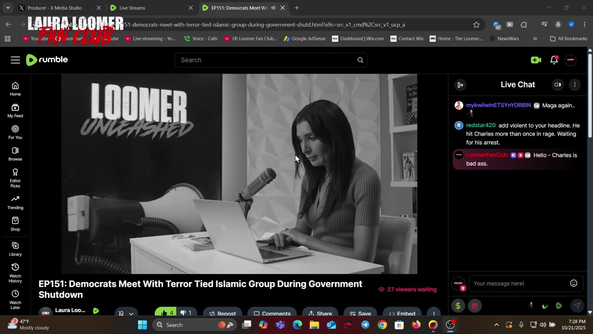The height and width of the screenshot is (334, 593).
Task: Open the Comments section
Action: (x=272, y=314)
